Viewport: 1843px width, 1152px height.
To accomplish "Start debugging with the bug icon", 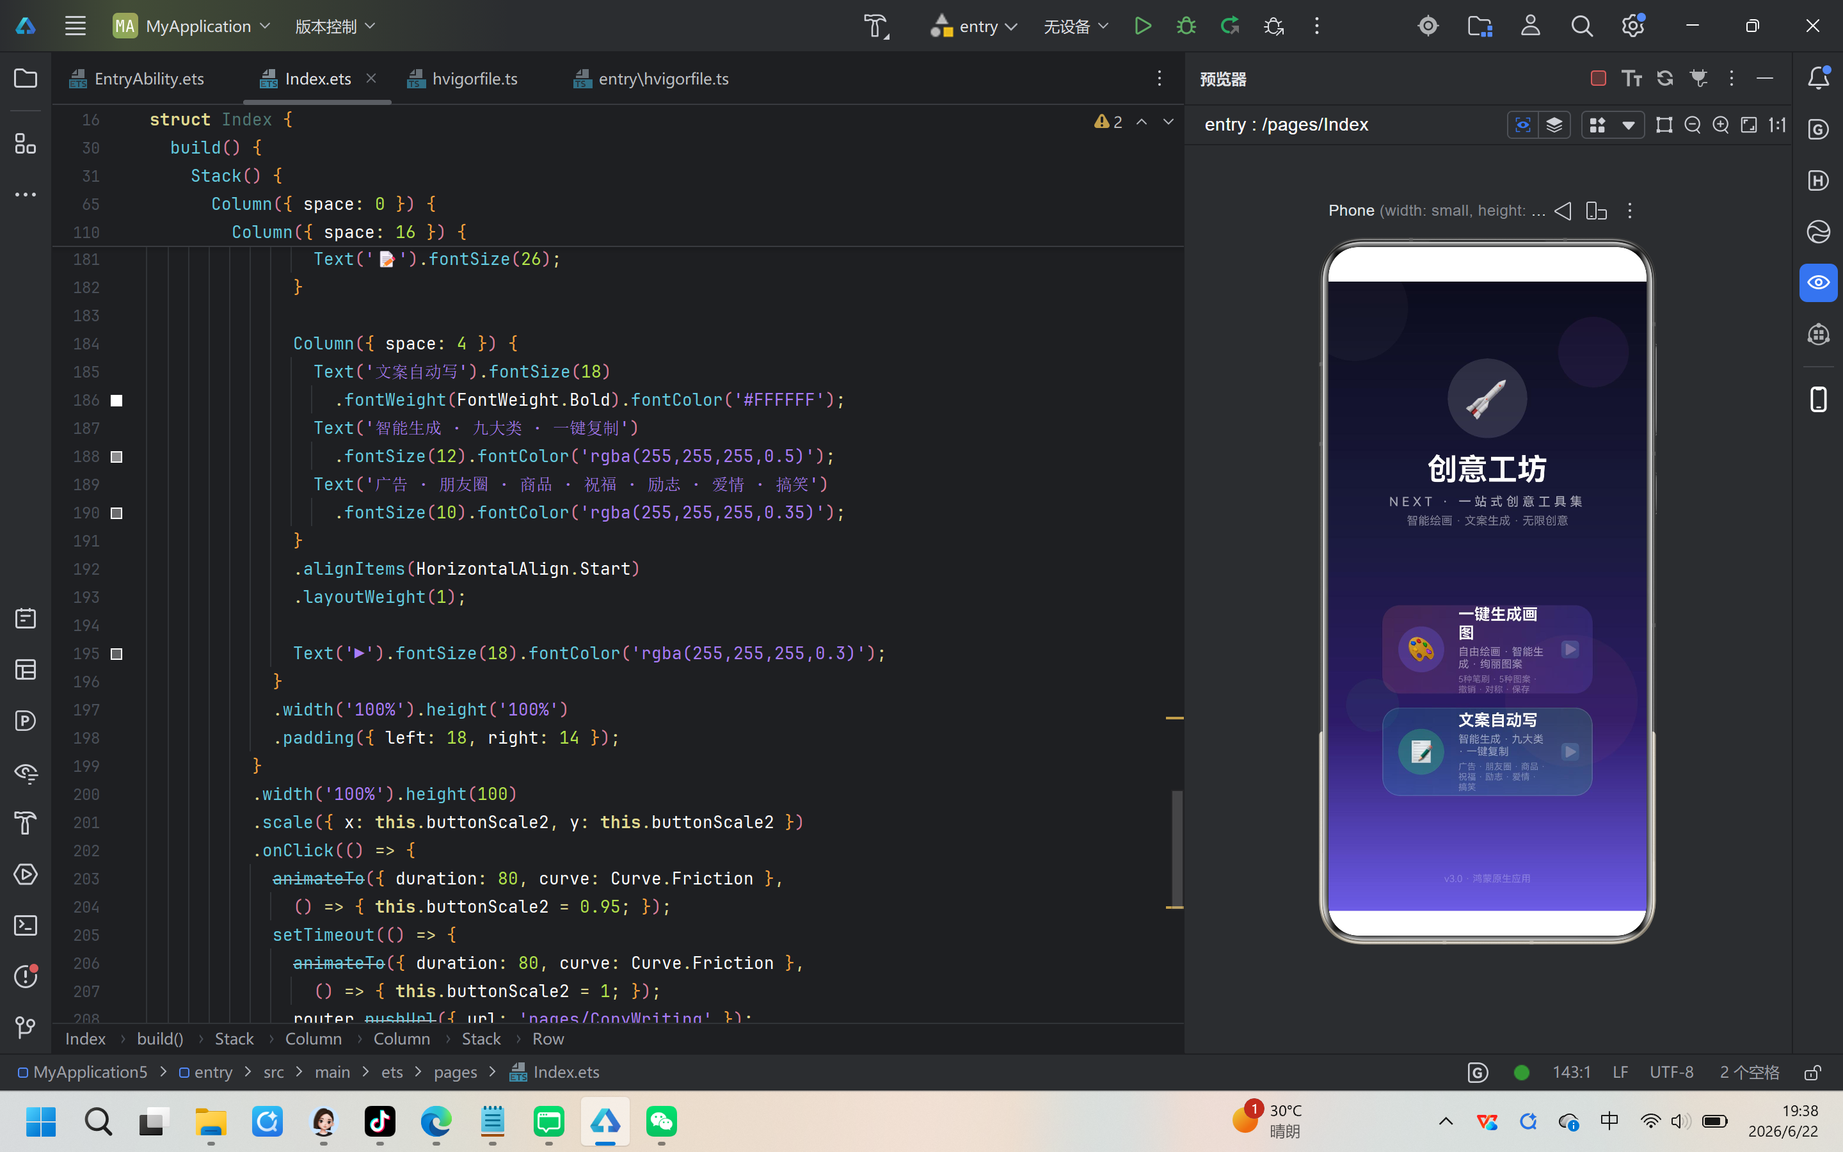I will tap(1186, 26).
